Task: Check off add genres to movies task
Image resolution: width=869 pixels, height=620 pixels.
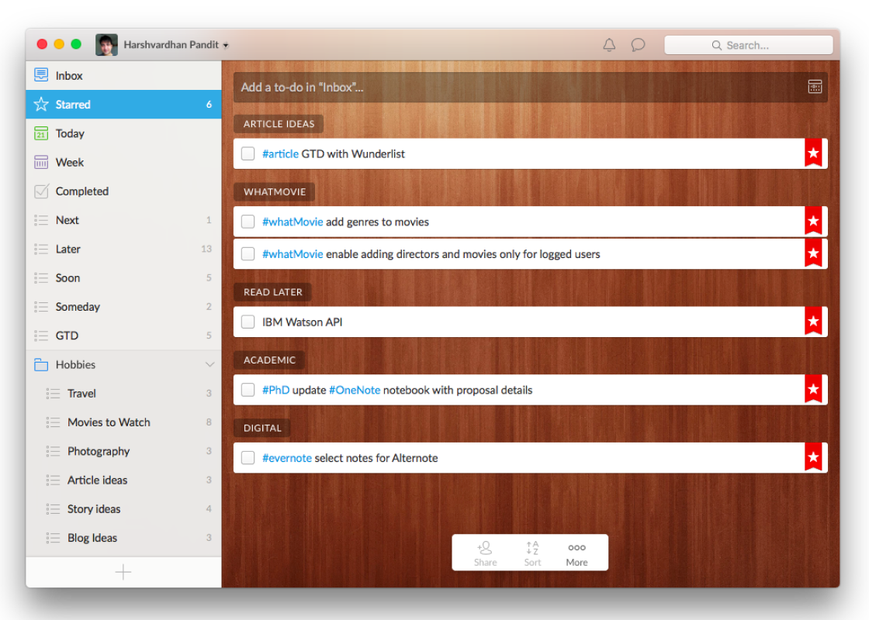Action: click(x=248, y=222)
